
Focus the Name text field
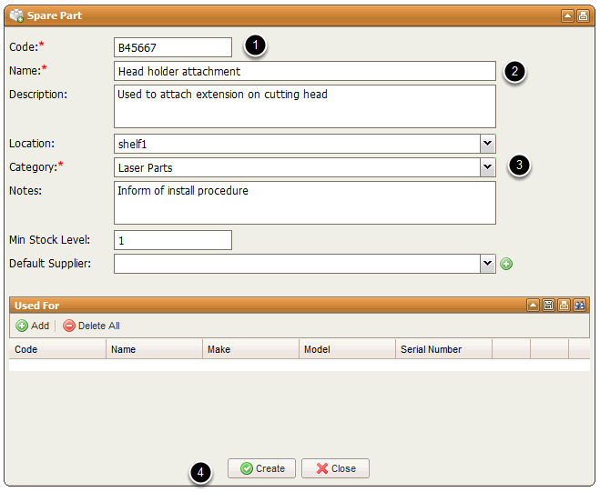point(304,71)
